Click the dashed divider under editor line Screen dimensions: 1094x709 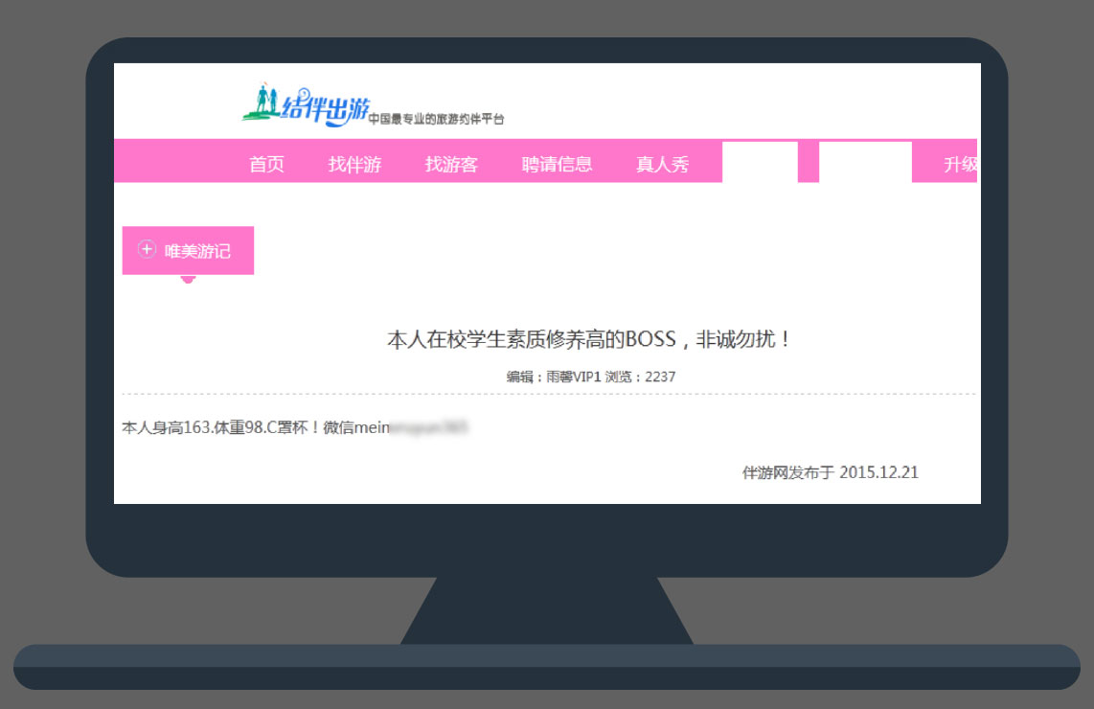coord(548,394)
